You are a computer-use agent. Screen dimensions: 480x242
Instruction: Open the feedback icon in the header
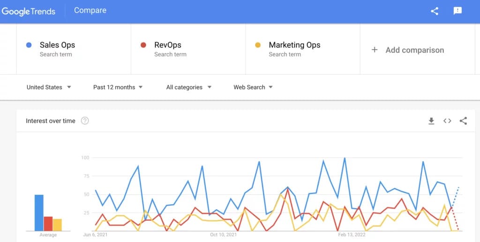[x=457, y=11]
